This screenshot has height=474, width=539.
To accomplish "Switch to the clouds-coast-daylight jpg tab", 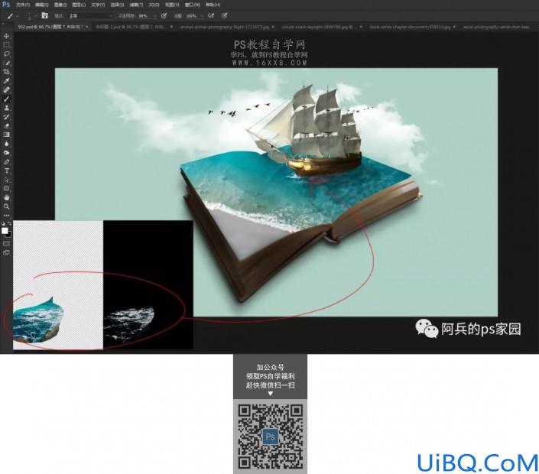I will click(x=320, y=27).
